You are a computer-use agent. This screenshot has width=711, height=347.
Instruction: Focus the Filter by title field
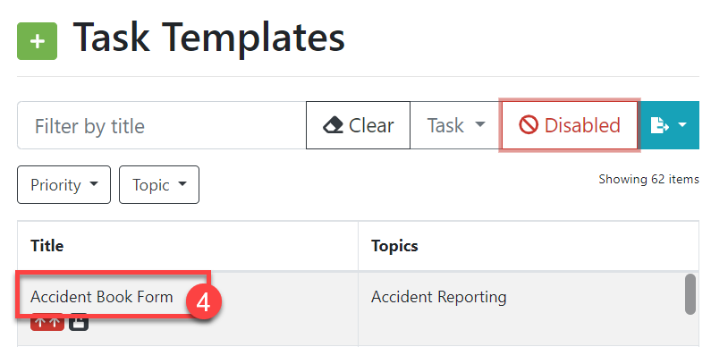pos(162,125)
